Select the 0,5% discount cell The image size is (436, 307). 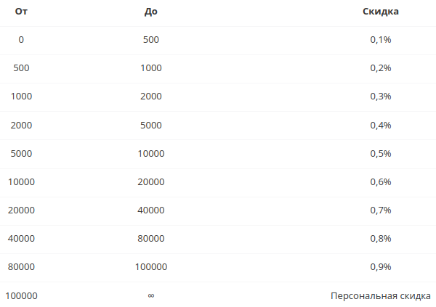tap(381, 154)
